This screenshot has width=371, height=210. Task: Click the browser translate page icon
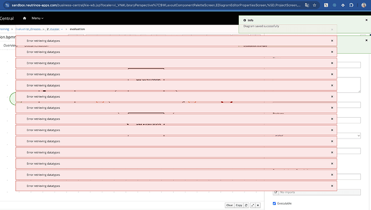pyautogui.click(x=307, y=5)
